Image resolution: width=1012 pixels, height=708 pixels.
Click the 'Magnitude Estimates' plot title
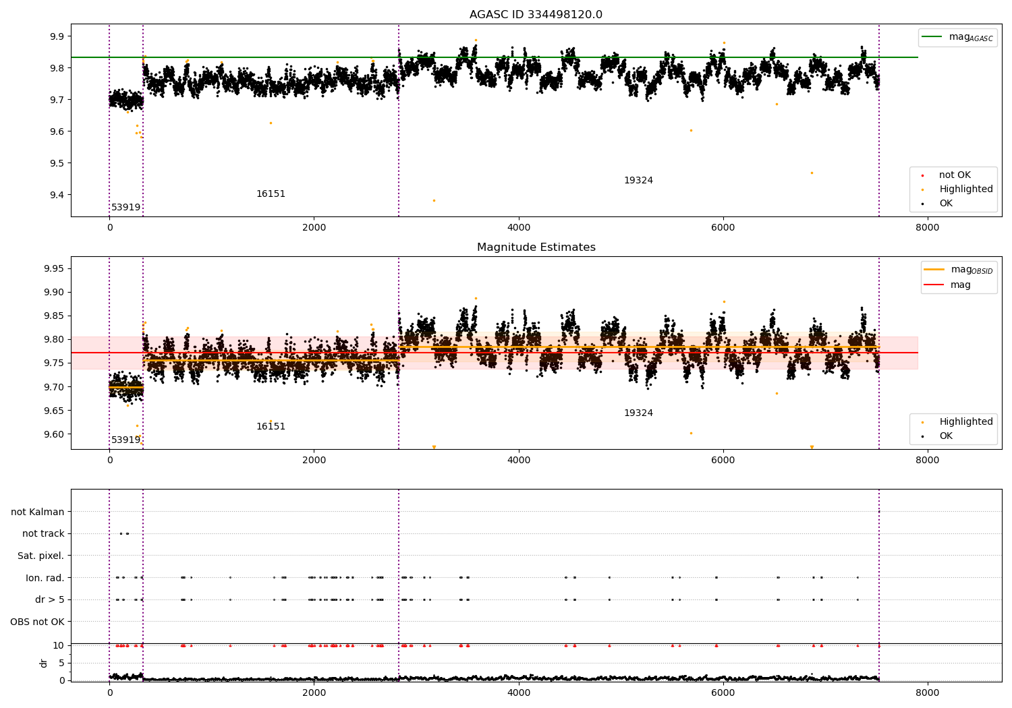tap(536, 247)
